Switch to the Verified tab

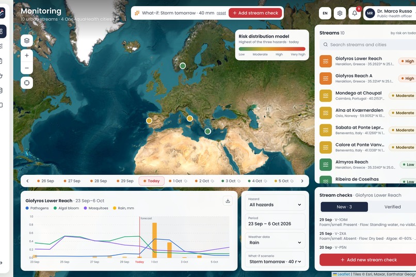coord(392,207)
